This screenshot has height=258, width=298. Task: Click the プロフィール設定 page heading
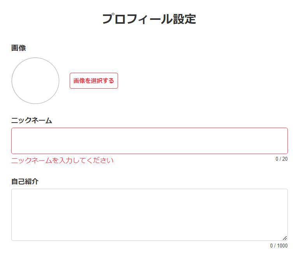(149, 19)
